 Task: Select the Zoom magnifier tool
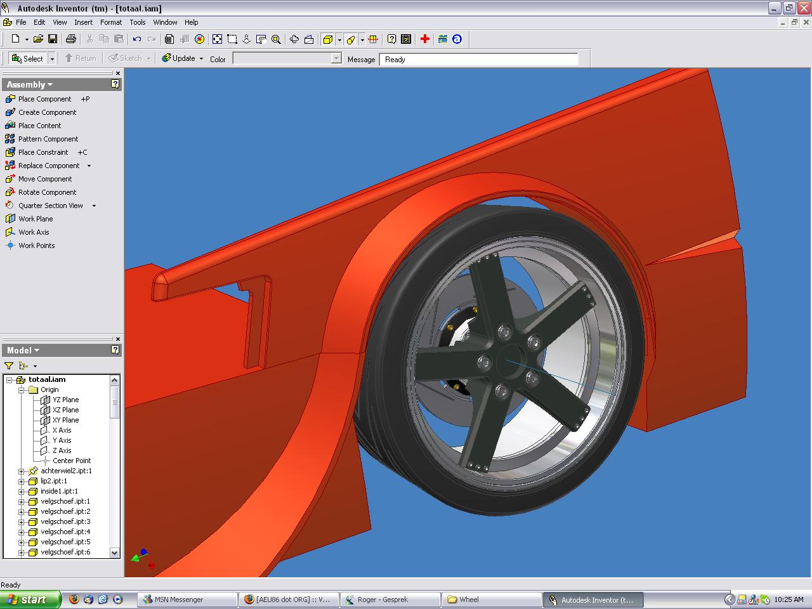coord(276,39)
